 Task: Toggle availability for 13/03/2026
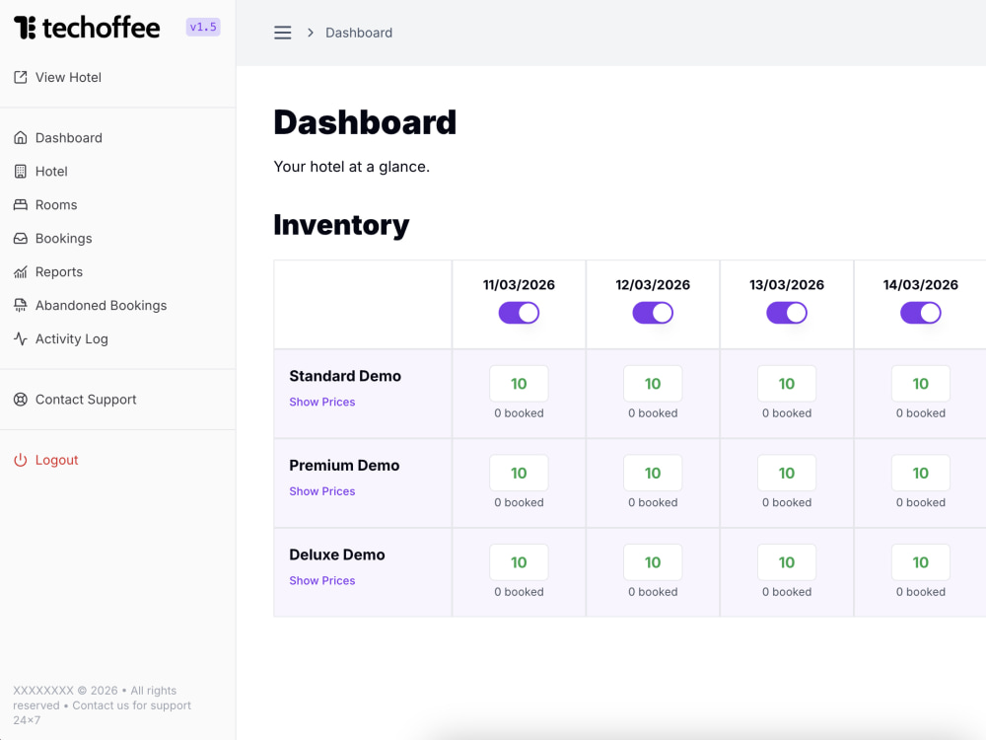pyautogui.click(x=787, y=313)
